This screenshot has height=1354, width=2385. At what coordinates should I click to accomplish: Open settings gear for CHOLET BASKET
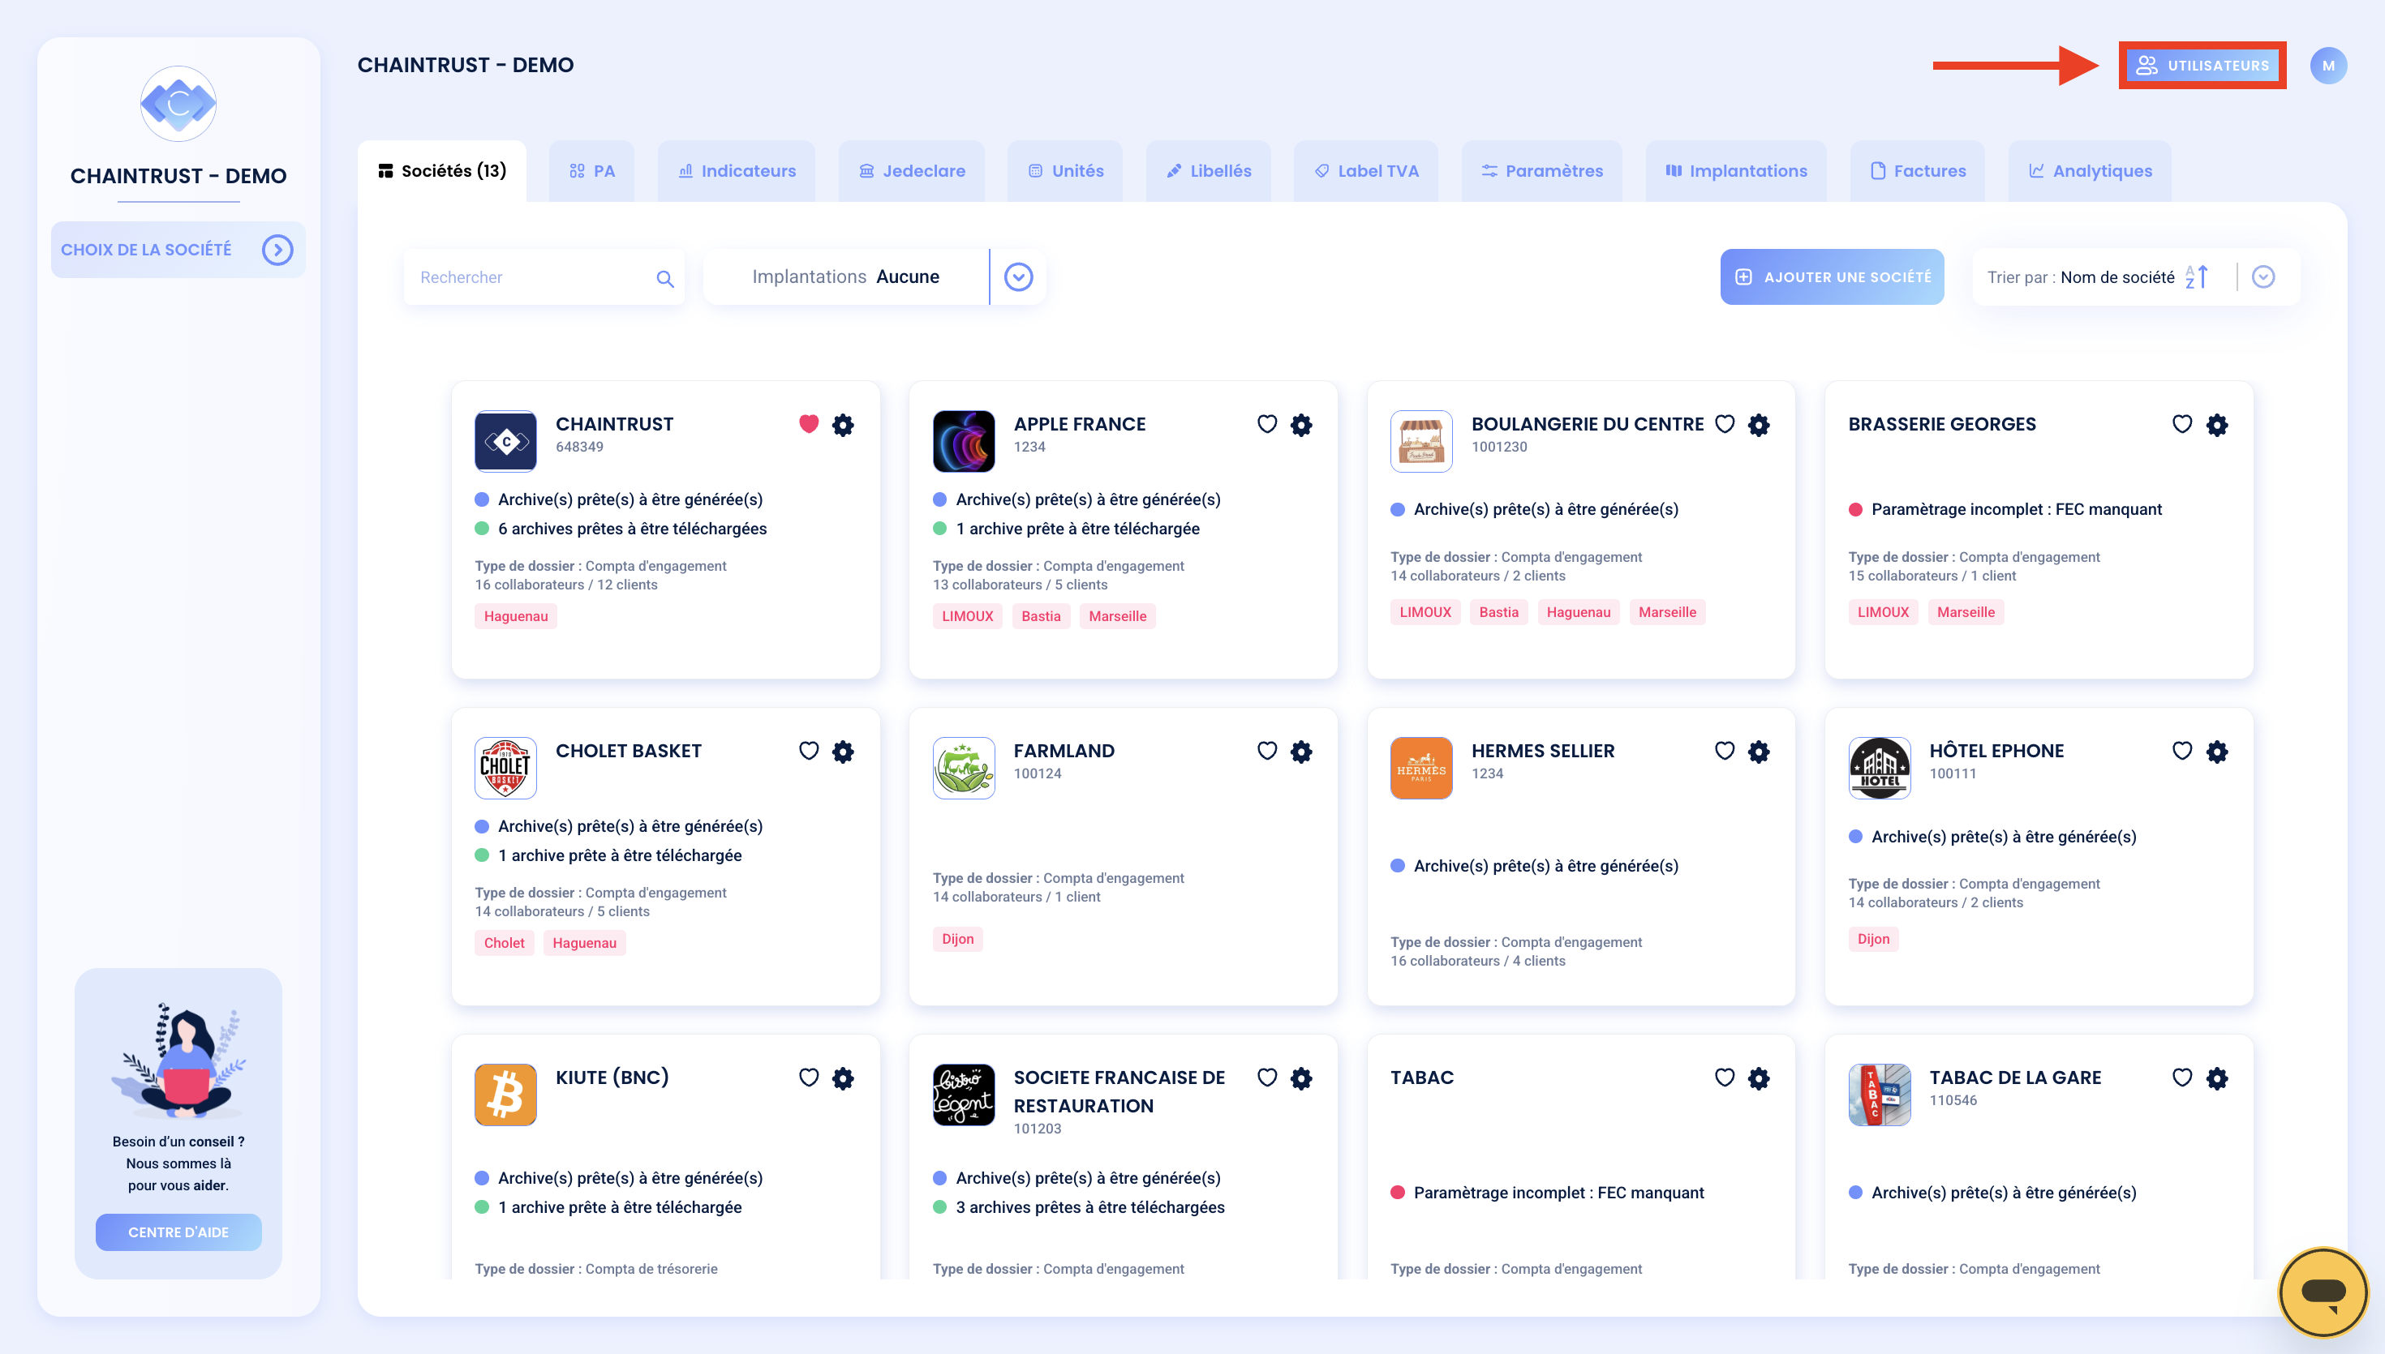pos(843,752)
